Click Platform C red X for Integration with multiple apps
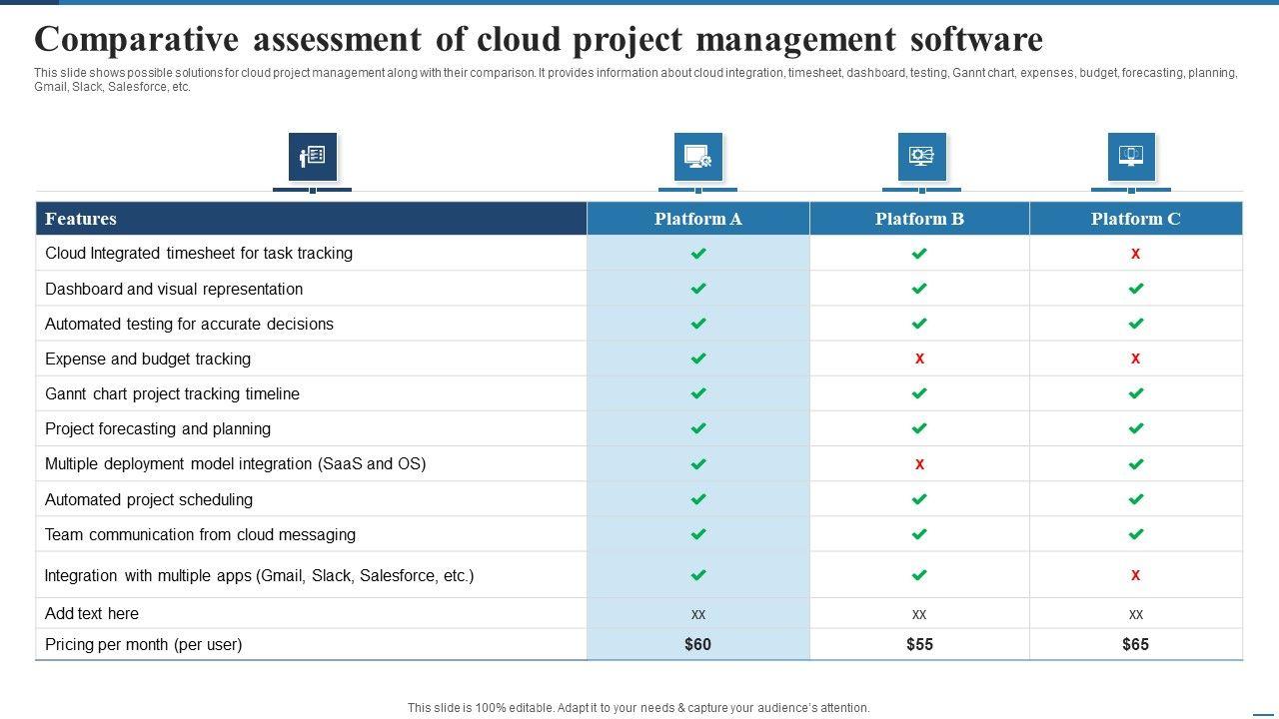1279x719 pixels. [x=1136, y=575]
